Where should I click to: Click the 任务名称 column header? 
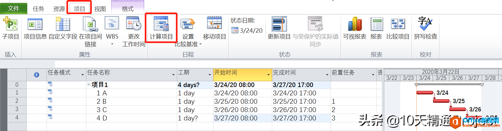click(132, 74)
